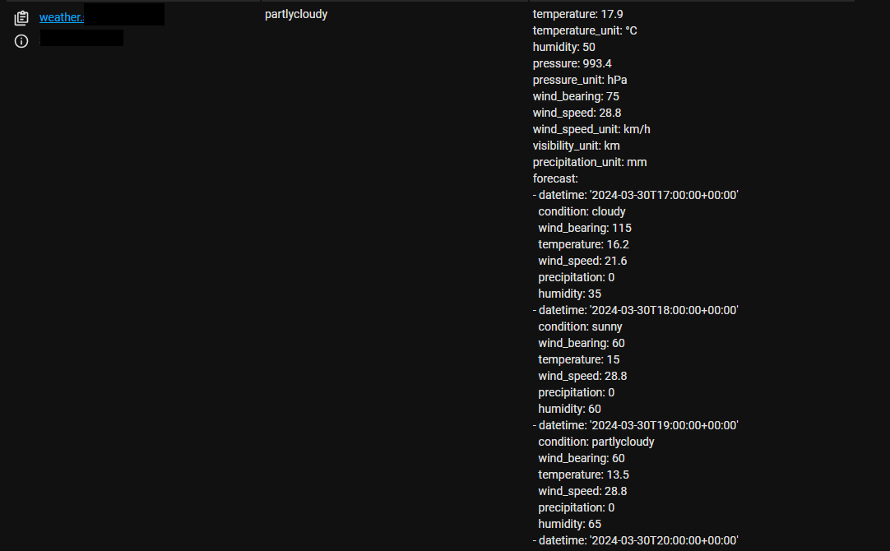The image size is (890, 551).
Task: Click the pressure: 993.4 attribute
Action: click(572, 63)
